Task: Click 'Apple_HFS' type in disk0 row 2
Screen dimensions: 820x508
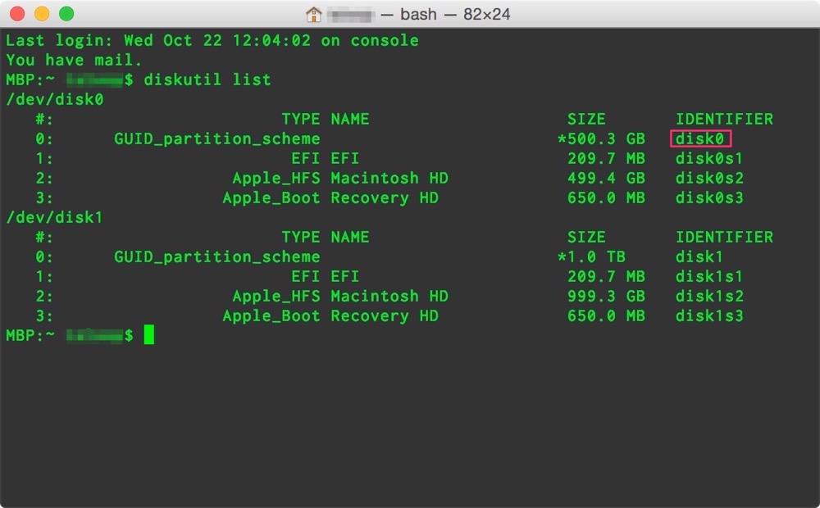Action: coord(276,179)
